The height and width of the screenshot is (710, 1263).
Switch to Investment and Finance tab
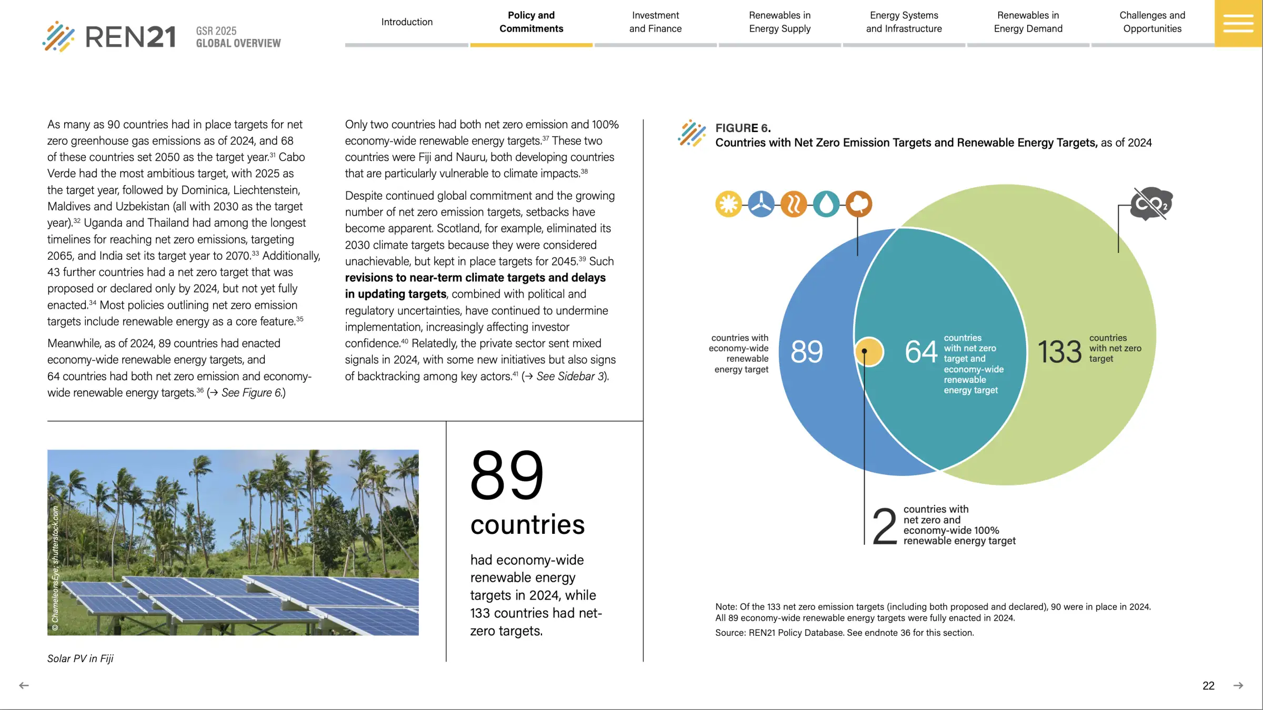coord(655,22)
